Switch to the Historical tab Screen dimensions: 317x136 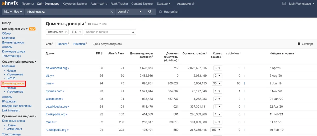click(x=80, y=44)
